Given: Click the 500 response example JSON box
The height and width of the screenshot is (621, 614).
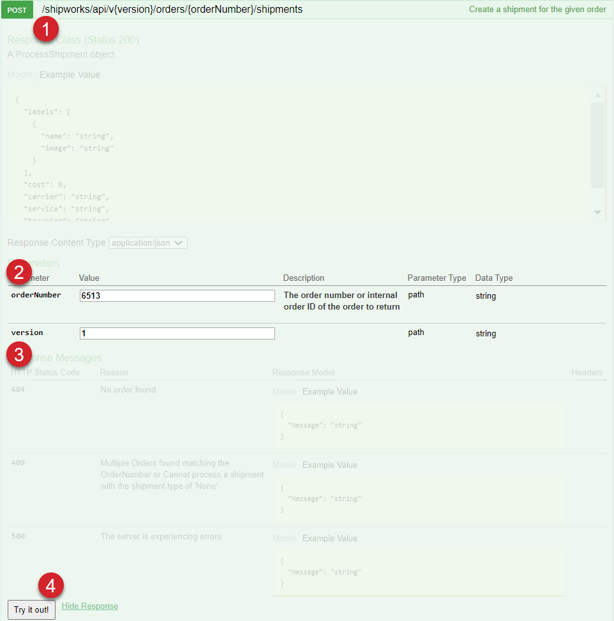Looking at the screenshot, I should pyautogui.click(x=419, y=572).
